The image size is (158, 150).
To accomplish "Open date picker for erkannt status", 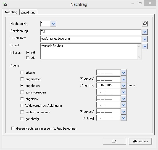I will pyautogui.click(x=124, y=73).
